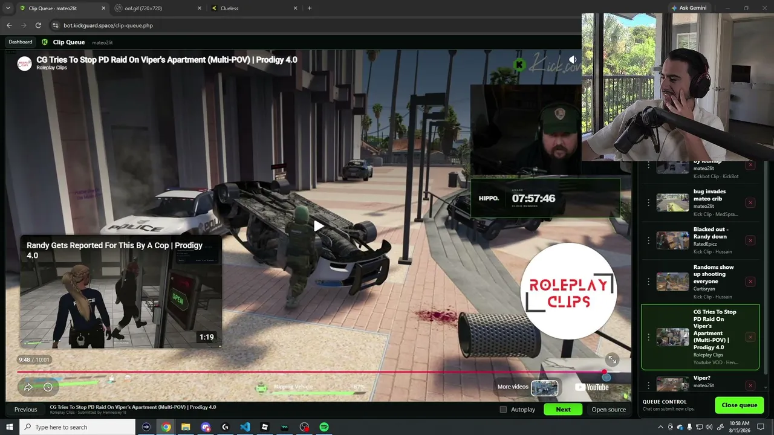Open Google Chrome from the taskbar
The height and width of the screenshot is (435, 774).
point(166,427)
